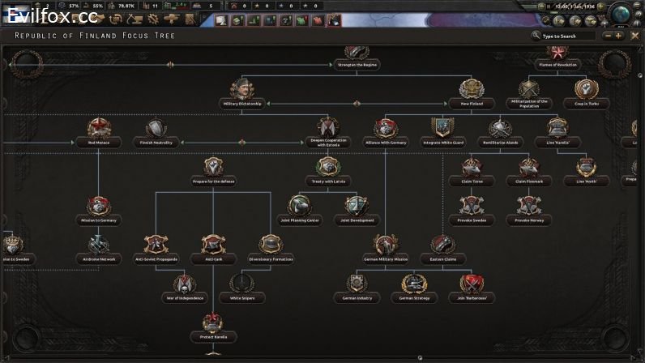
Task: Pick the Airdrome Network focus
Action: (x=98, y=246)
